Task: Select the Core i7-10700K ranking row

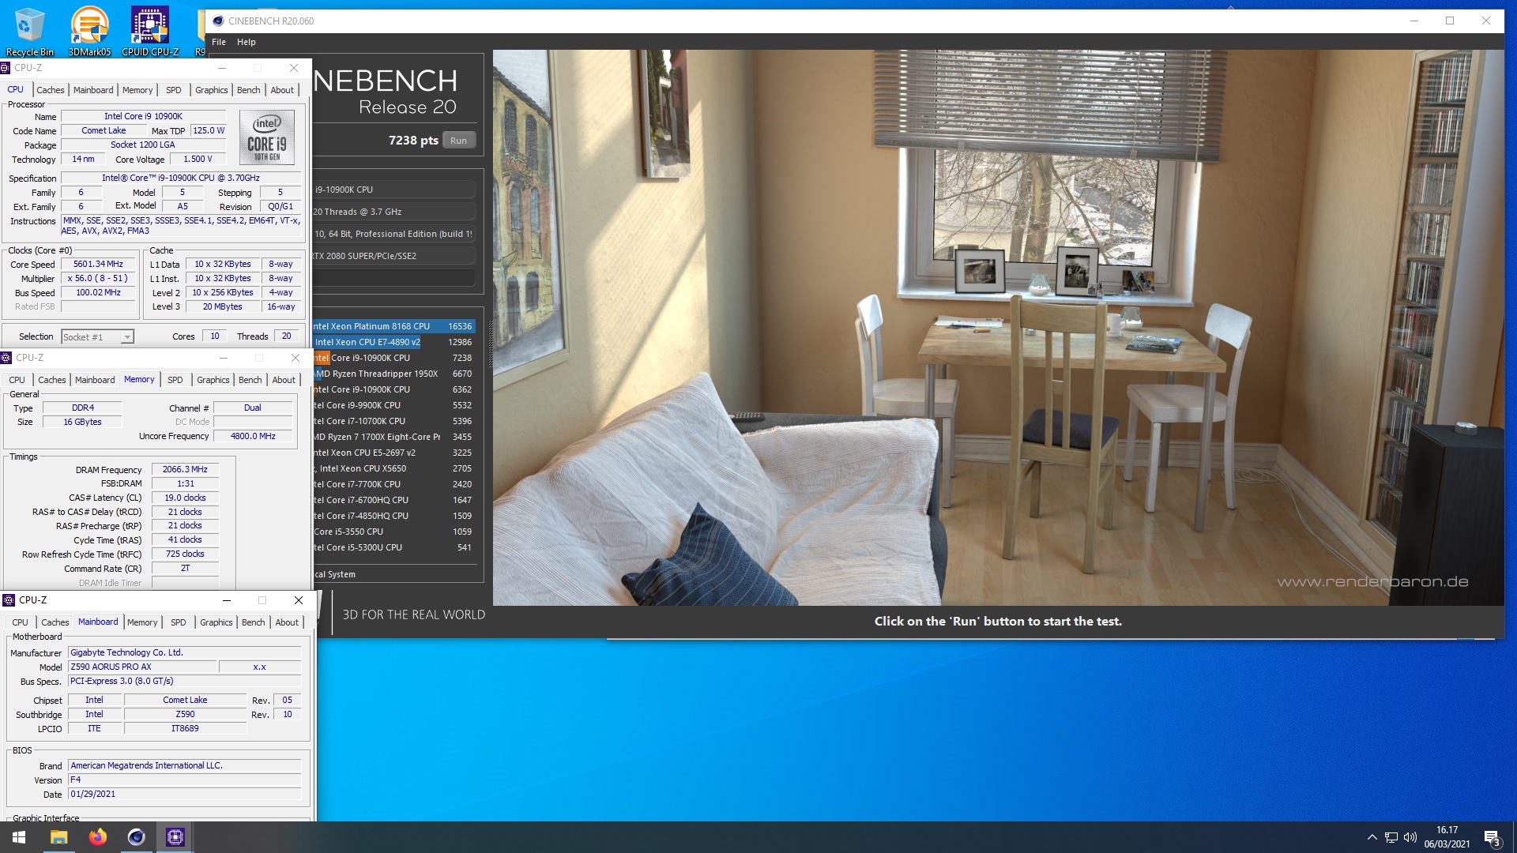Action: tap(394, 421)
